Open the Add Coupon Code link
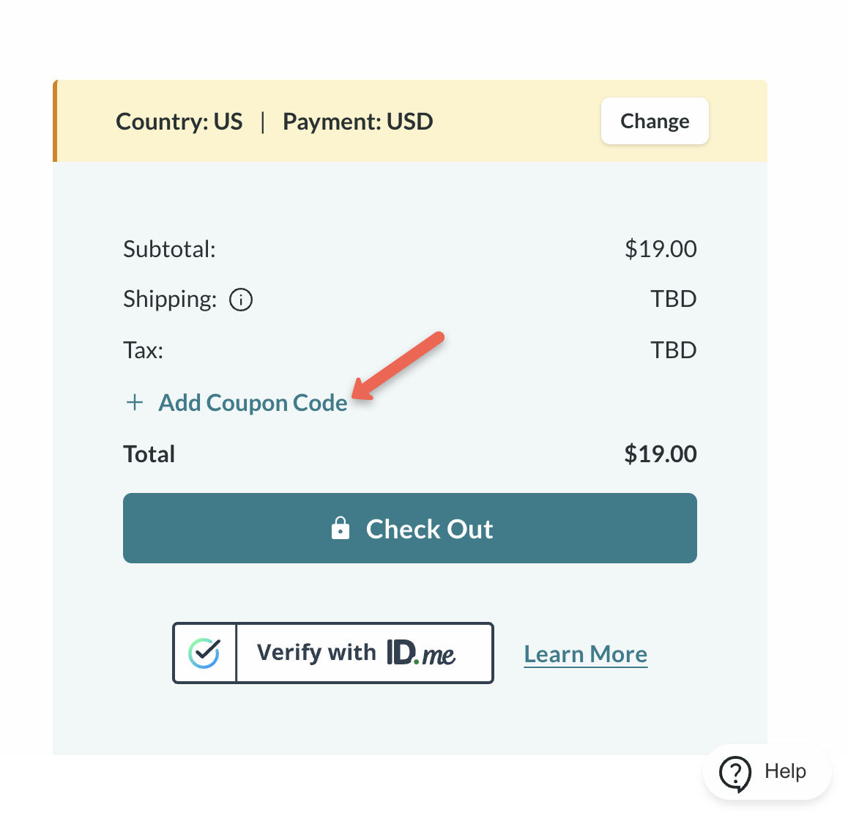 pos(253,403)
